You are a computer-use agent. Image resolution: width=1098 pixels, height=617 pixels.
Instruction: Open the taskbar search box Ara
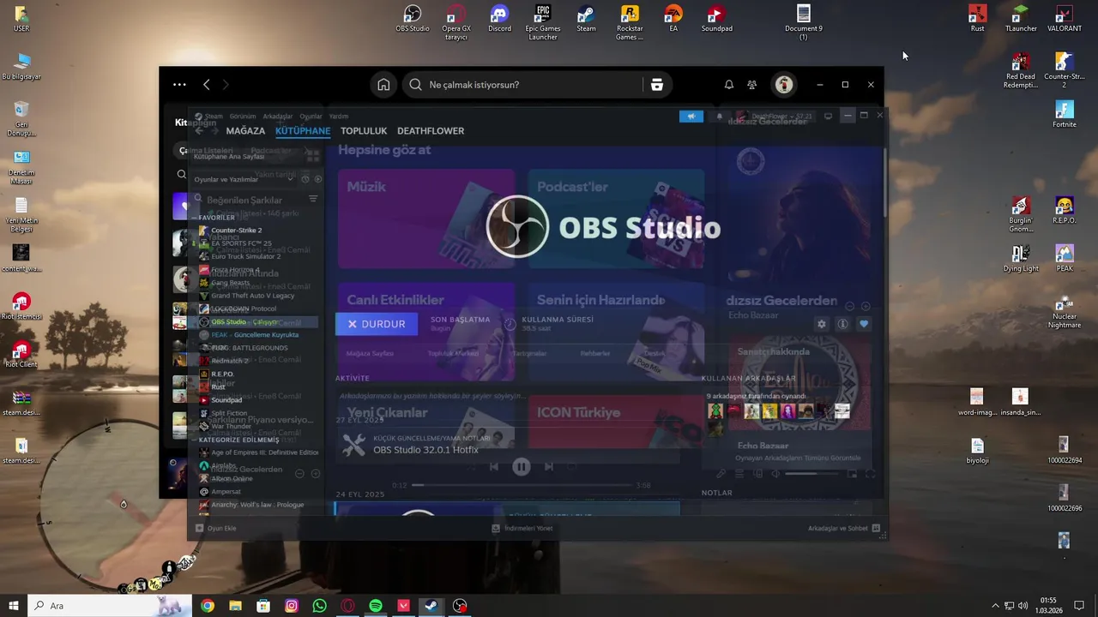coord(110,606)
